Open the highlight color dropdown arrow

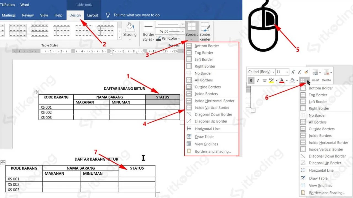tap(276, 81)
